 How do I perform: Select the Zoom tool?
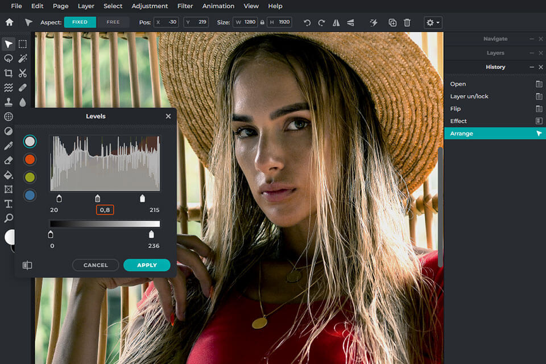pos(9,218)
